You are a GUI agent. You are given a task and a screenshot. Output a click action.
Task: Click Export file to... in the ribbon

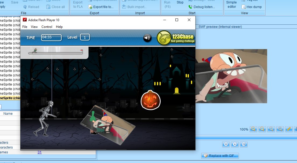coord(101,7)
